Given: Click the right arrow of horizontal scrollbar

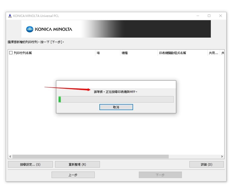Looking at the screenshot, I should coord(222,157).
